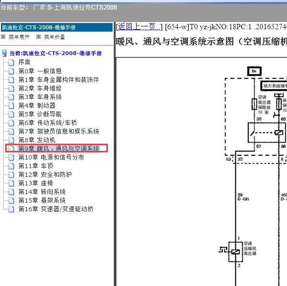The height and width of the screenshot is (286, 287).
Task: Open 第5章 诊断导航
Action: [x=40, y=114]
